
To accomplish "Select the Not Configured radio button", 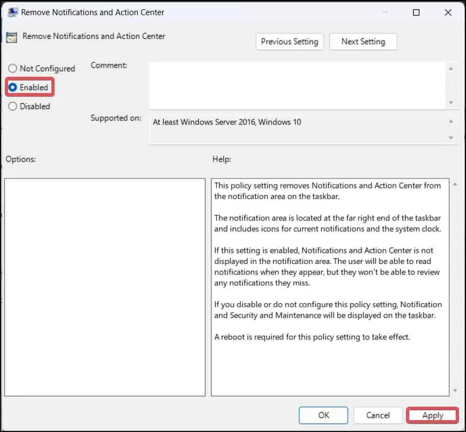I will click(x=11, y=68).
